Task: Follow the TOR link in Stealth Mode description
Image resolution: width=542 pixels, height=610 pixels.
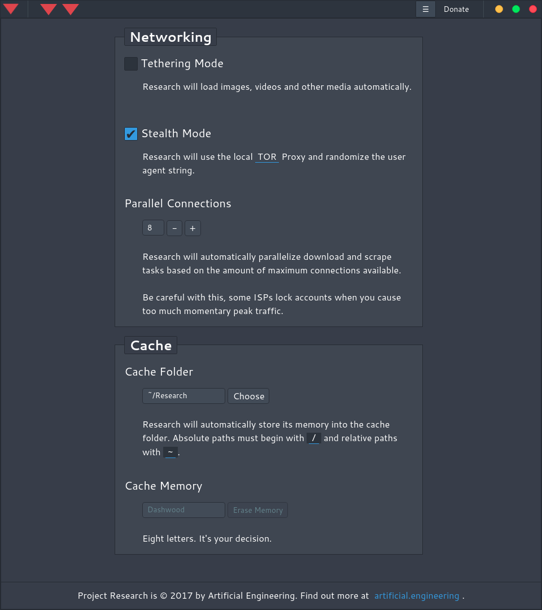Action: [x=266, y=157]
